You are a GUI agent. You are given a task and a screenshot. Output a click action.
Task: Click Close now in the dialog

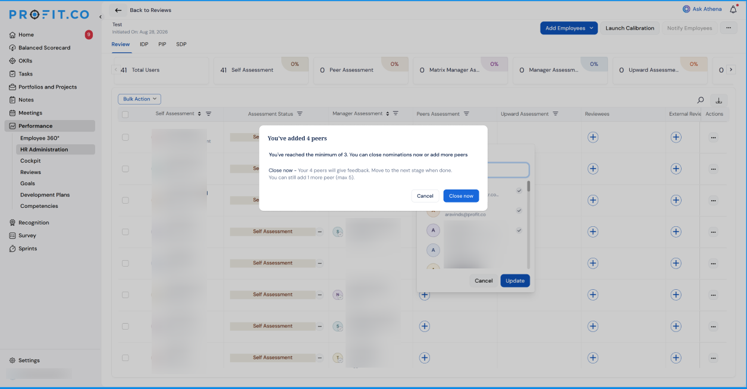(x=461, y=196)
